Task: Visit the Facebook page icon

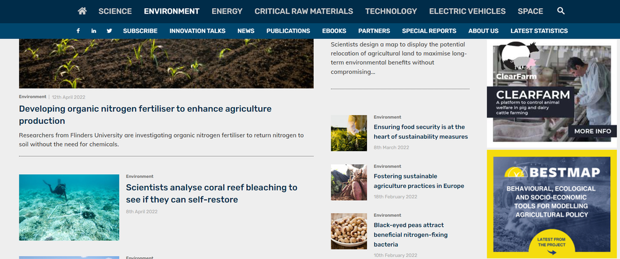Action: pos(78,31)
